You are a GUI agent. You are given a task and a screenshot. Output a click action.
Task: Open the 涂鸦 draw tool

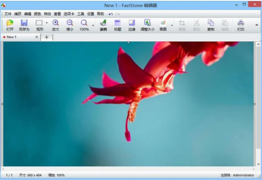(103, 23)
